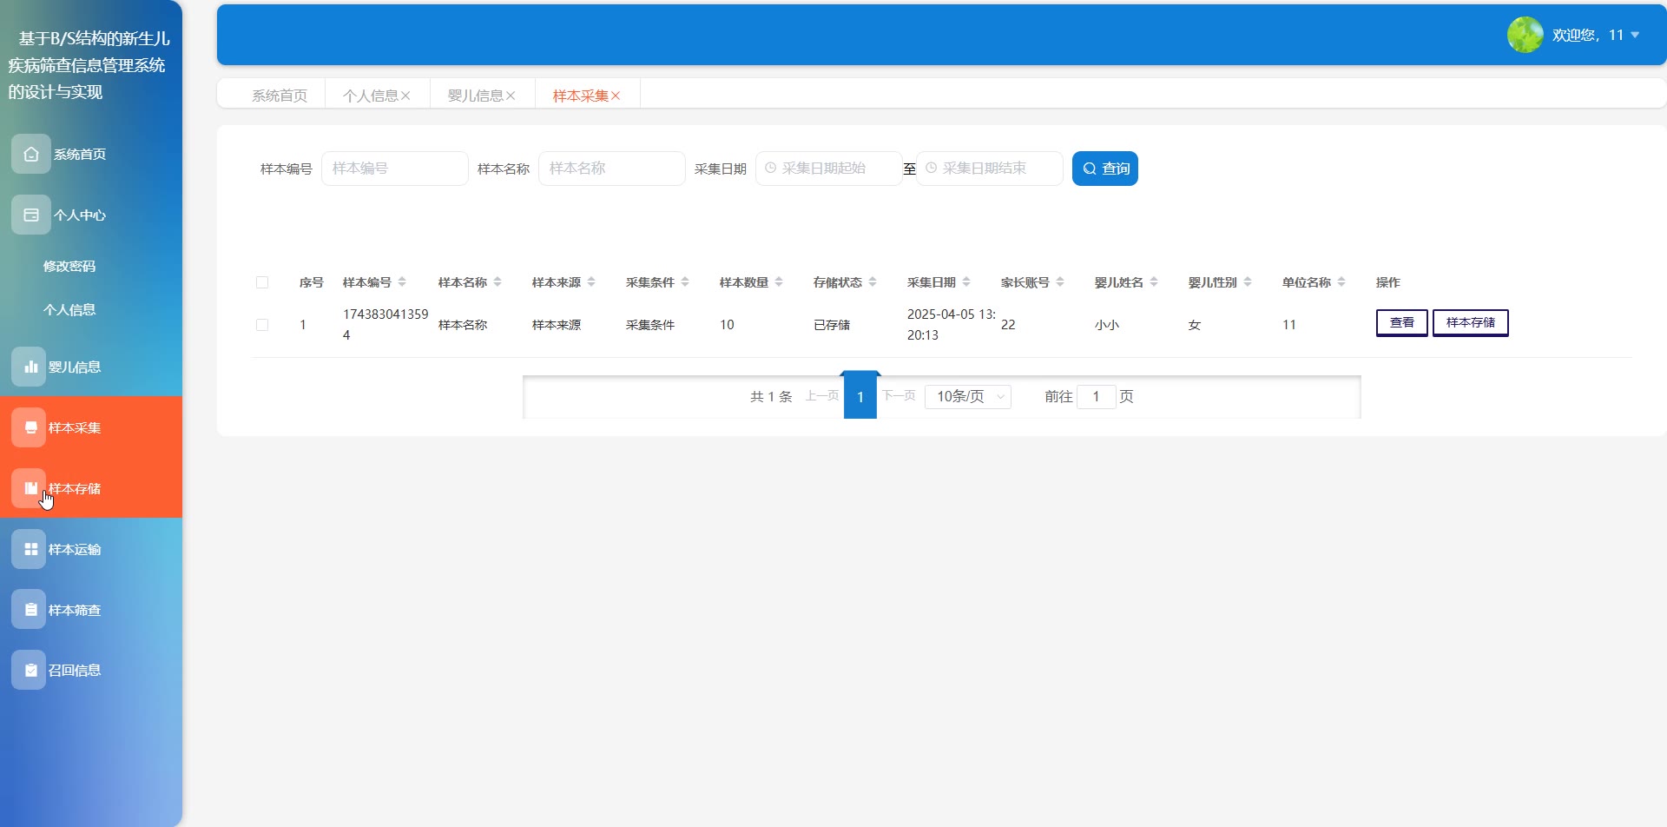Click the 样本采集 sidebar icon

click(30, 427)
